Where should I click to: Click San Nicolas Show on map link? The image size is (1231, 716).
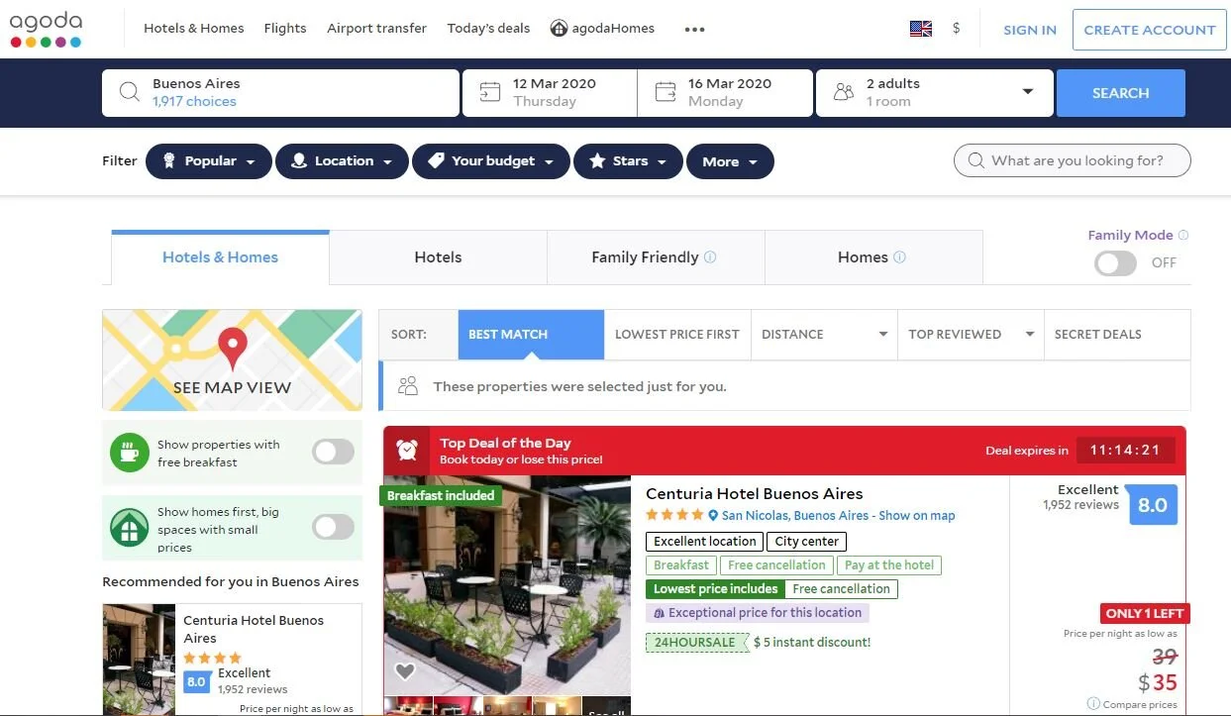pyautogui.click(x=838, y=516)
